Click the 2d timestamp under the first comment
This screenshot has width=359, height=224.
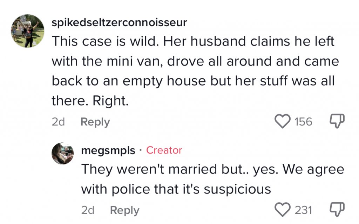58,122
